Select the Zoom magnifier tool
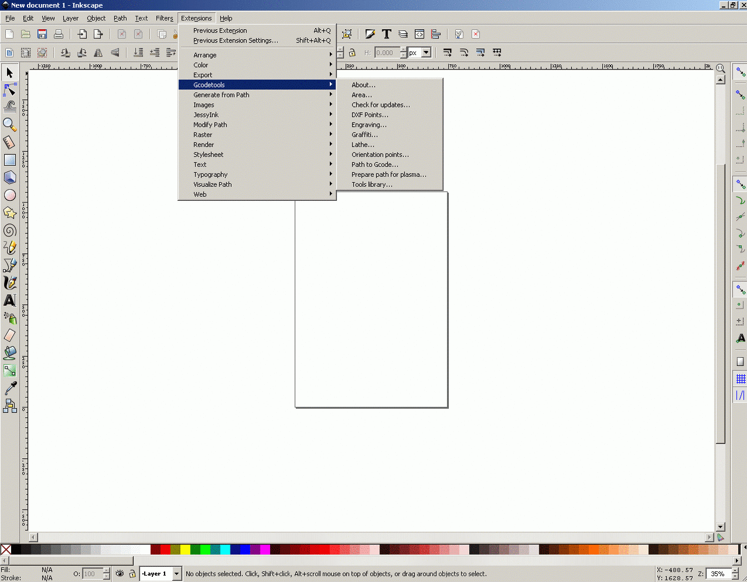747x582 pixels. click(x=9, y=125)
